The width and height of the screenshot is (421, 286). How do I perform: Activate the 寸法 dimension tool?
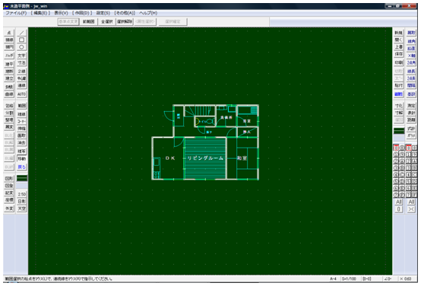21,62
